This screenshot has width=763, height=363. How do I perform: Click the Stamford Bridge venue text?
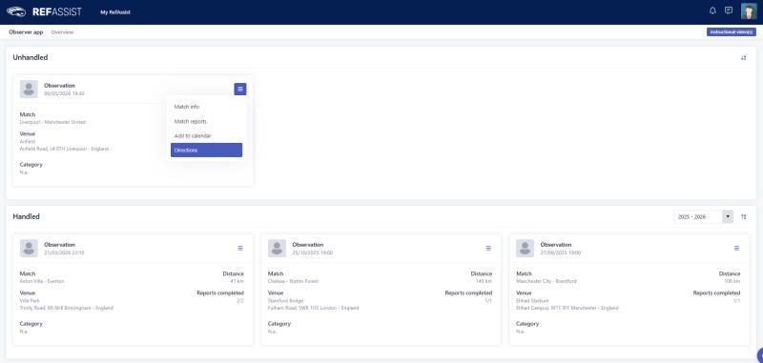point(285,301)
